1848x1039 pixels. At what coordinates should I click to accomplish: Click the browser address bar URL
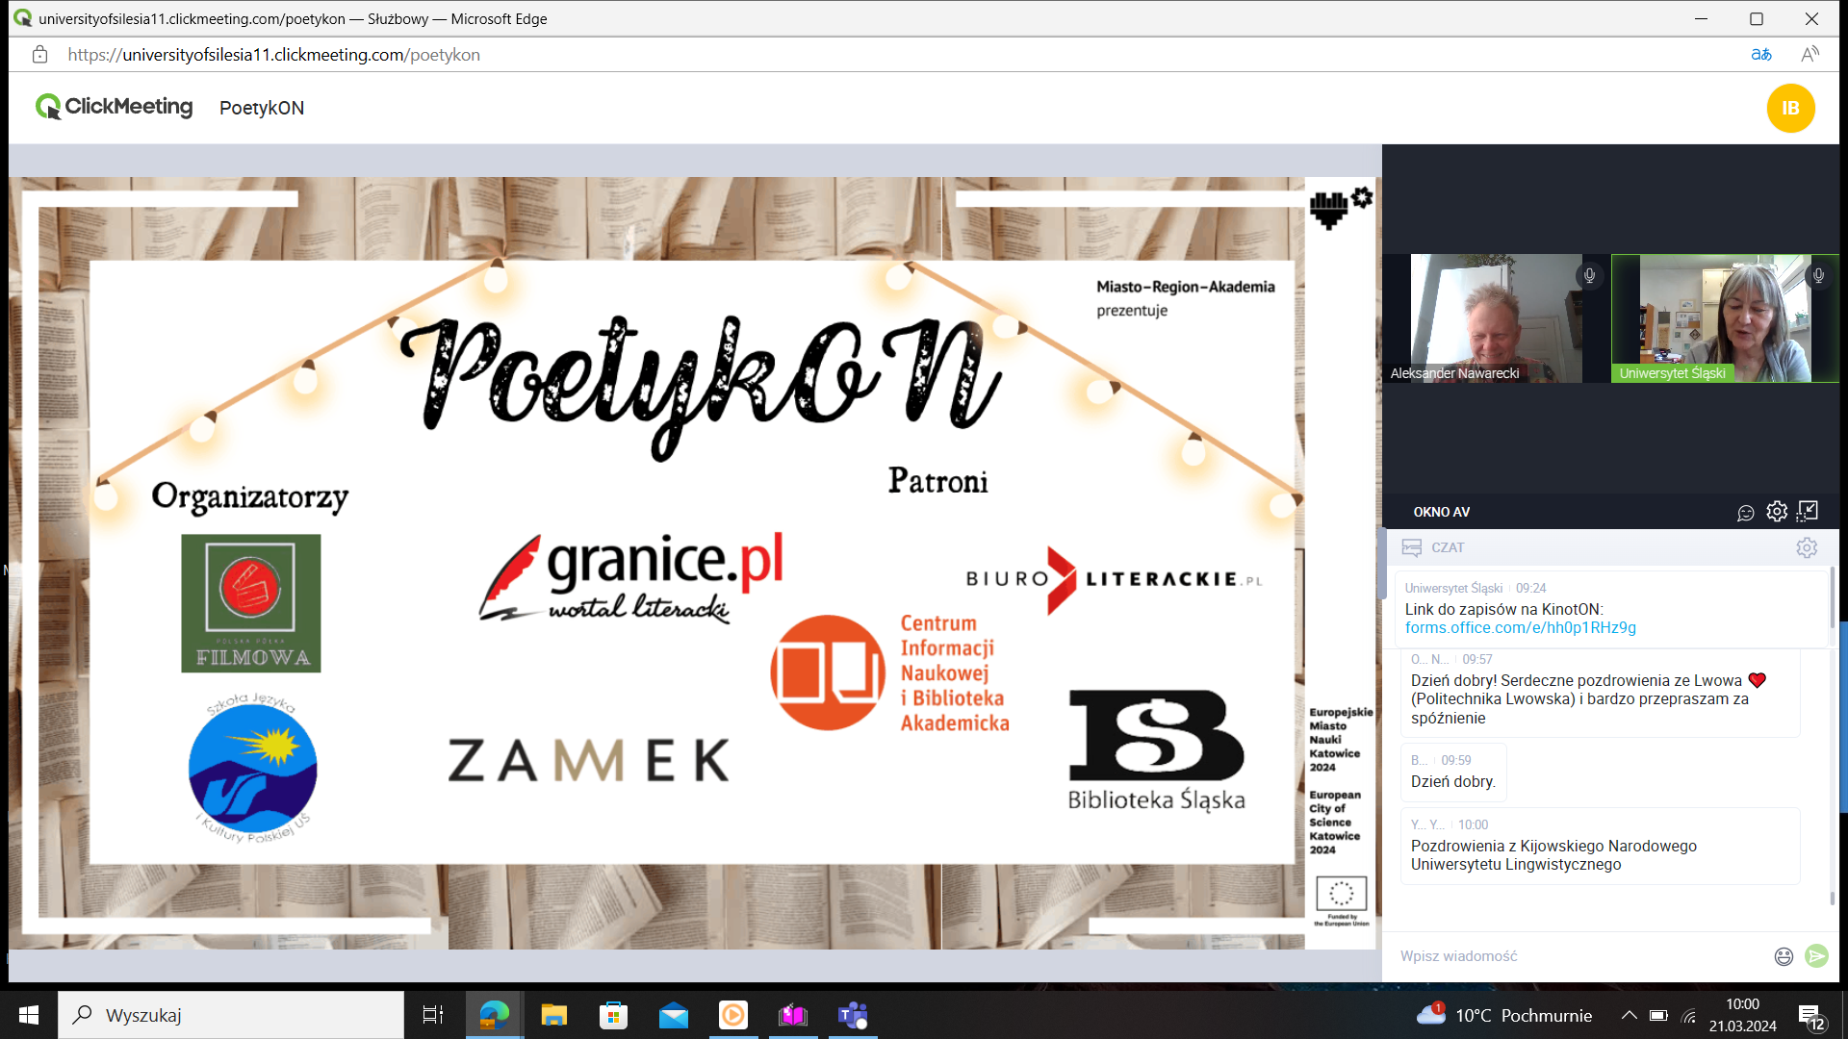274,55
